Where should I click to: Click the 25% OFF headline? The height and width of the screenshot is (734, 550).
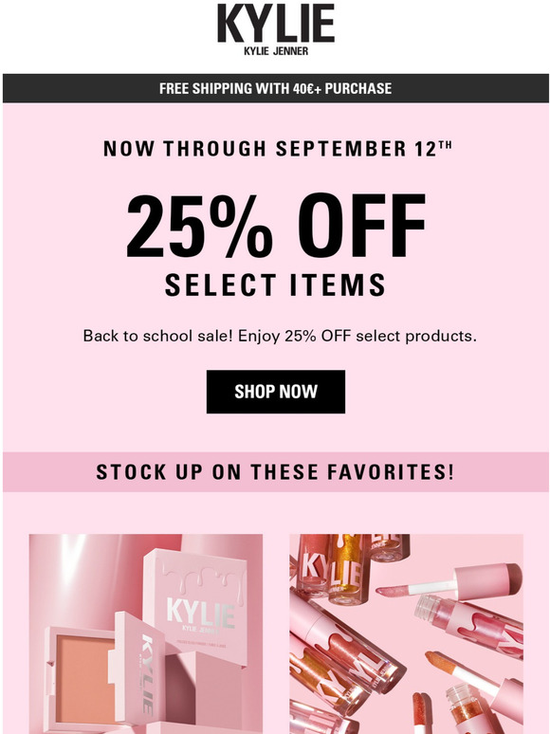pos(276,225)
